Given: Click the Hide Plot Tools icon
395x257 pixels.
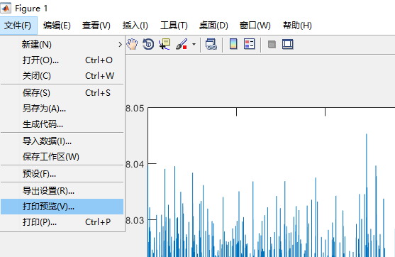Looking at the screenshot, I should coord(272,45).
